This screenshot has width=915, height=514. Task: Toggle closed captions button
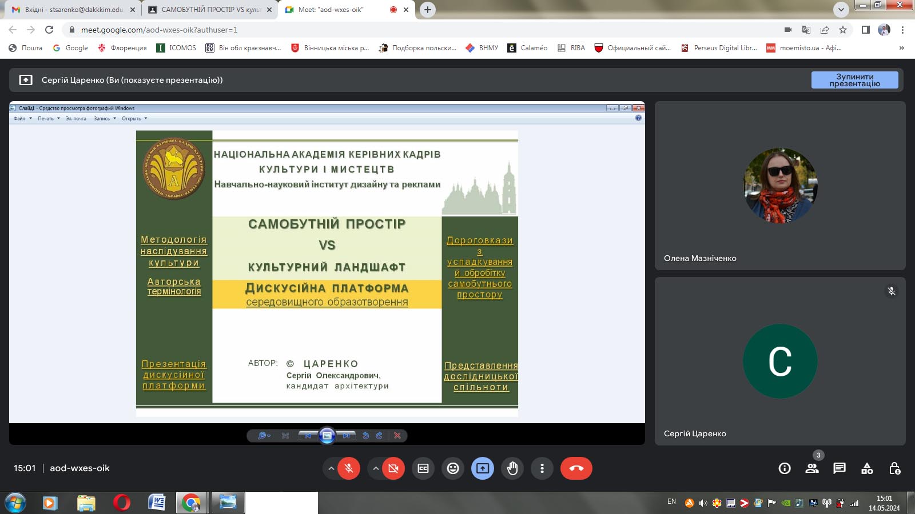pyautogui.click(x=423, y=468)
